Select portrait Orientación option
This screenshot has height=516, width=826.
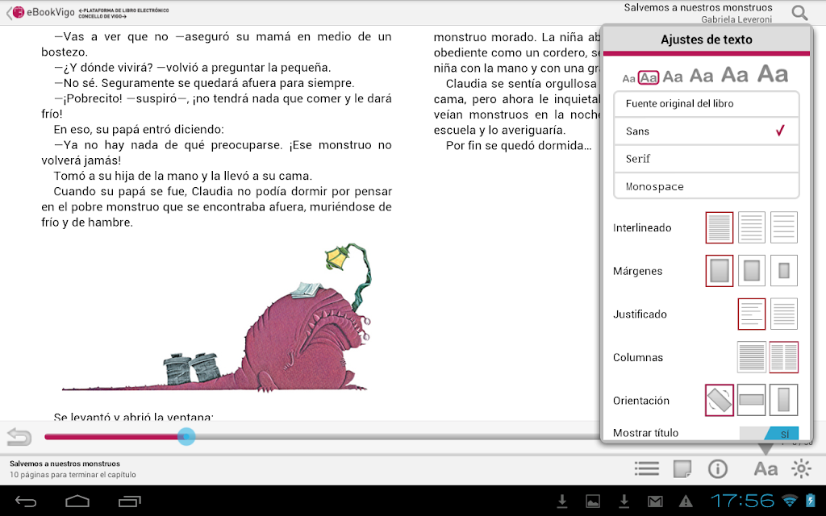point(784,400)
